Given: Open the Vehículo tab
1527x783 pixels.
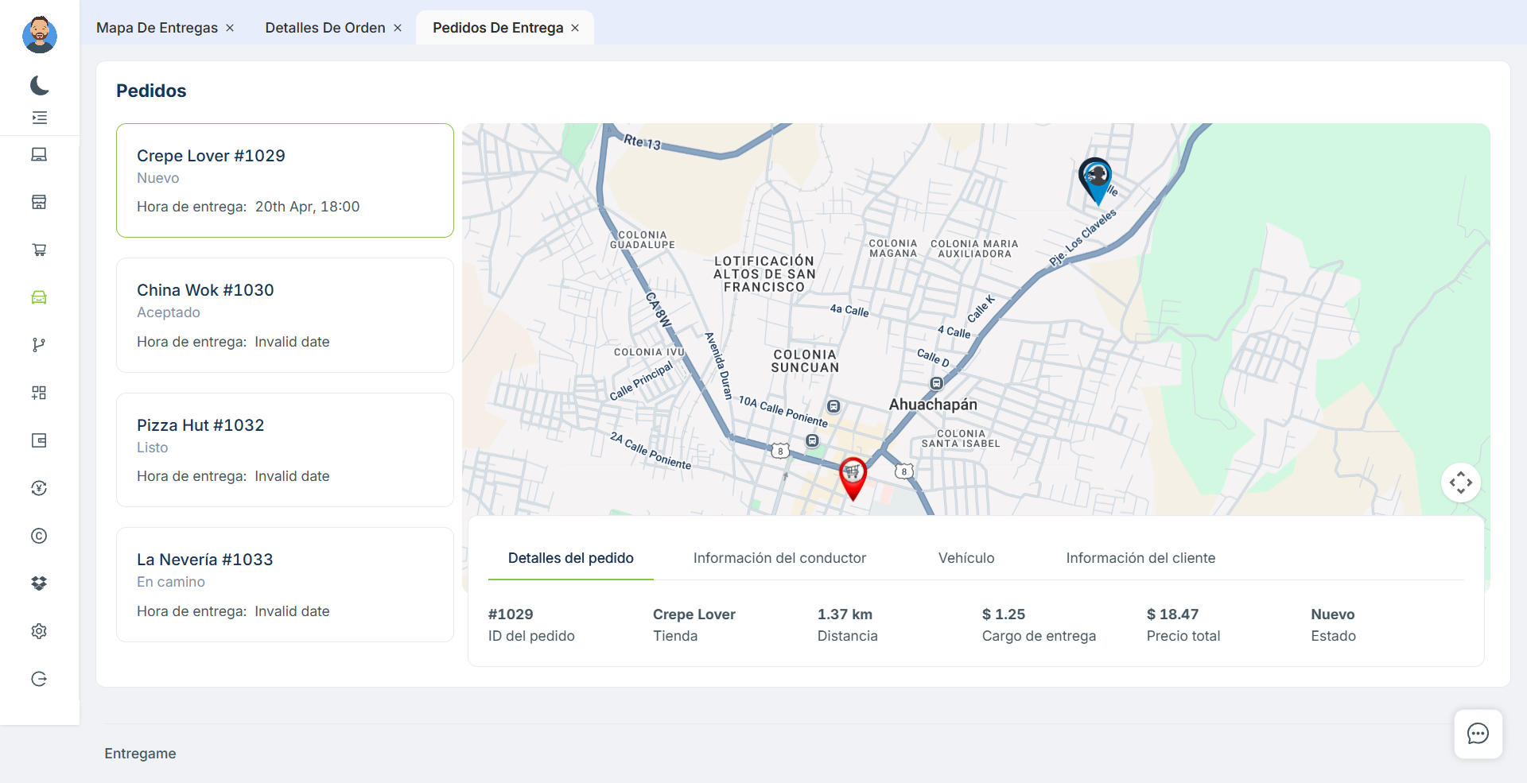Looking at the screenshot, I should (x=966, y=558).
